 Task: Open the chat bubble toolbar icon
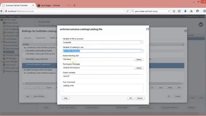point(197,11)
